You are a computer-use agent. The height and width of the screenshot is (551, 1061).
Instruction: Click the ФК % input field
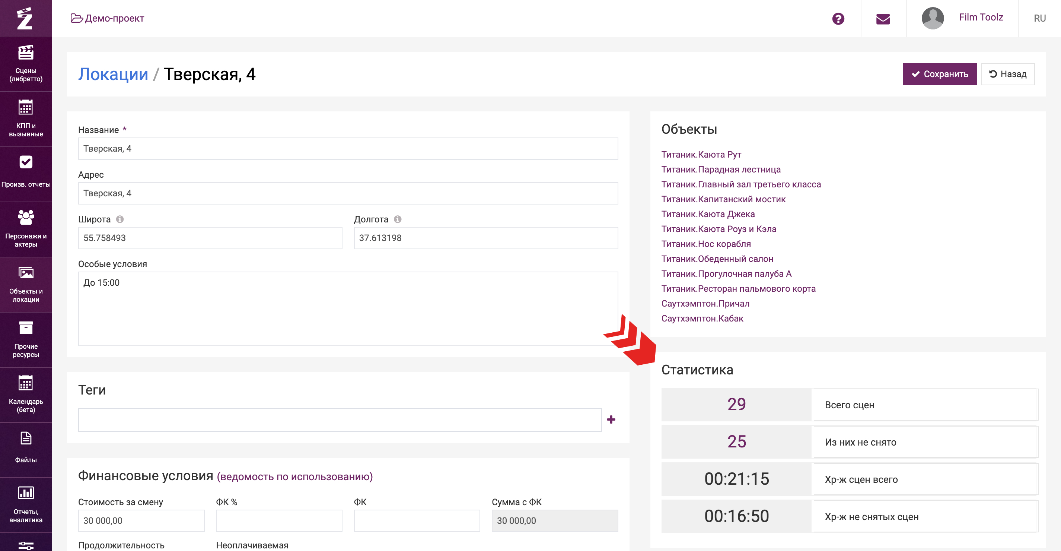pos(279,520)
